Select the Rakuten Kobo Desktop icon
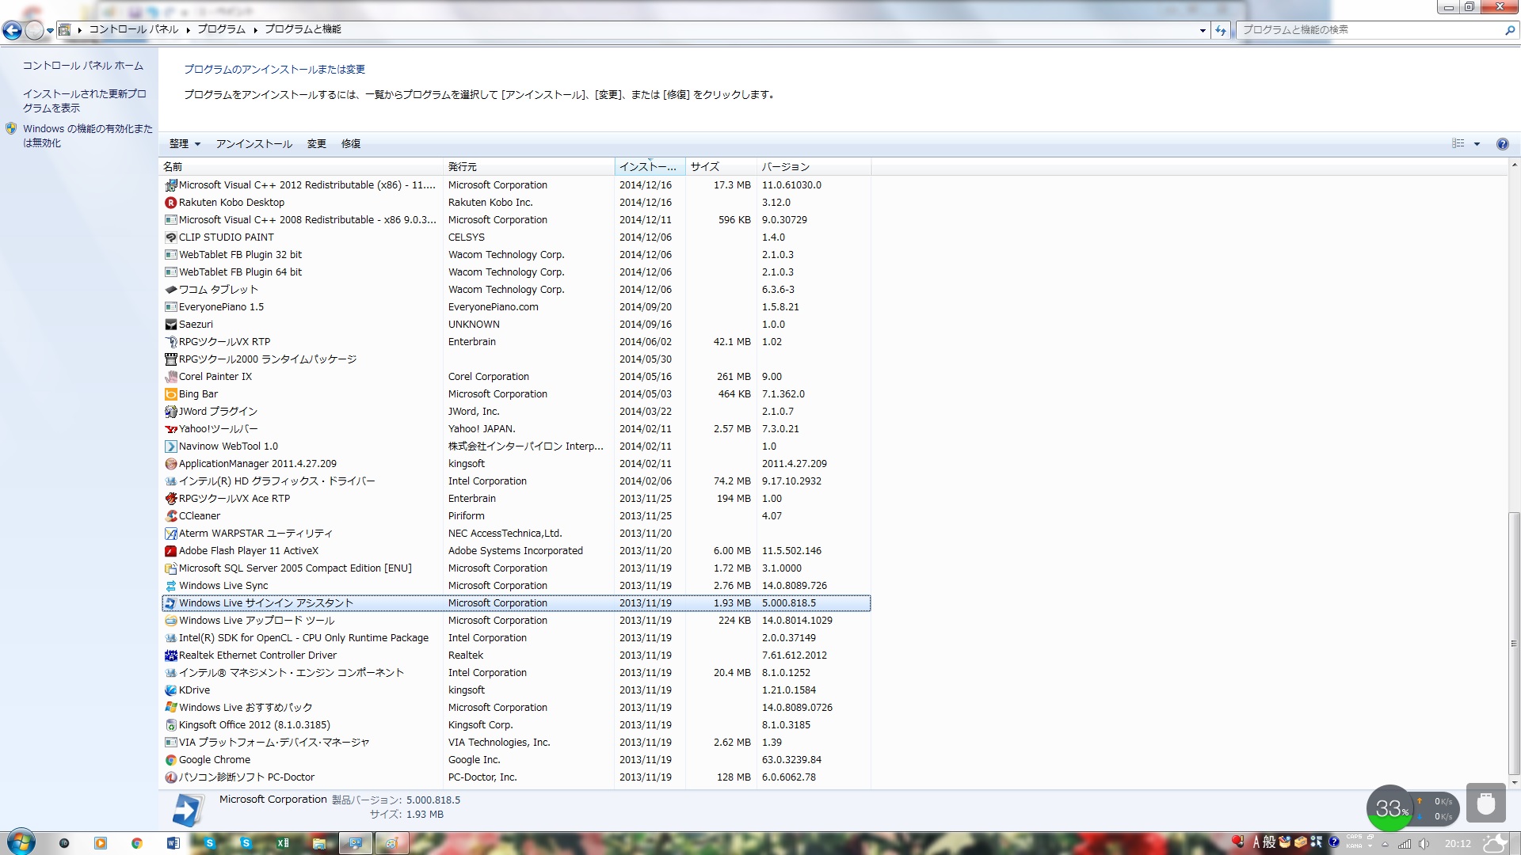Viewport: 1521px width, 855px height. pos(170,203)
